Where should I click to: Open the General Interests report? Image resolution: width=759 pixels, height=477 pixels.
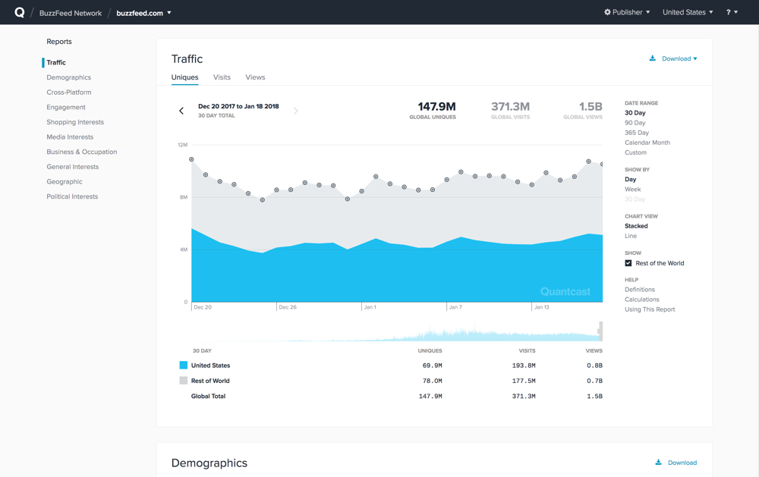(x=73, y=167)
